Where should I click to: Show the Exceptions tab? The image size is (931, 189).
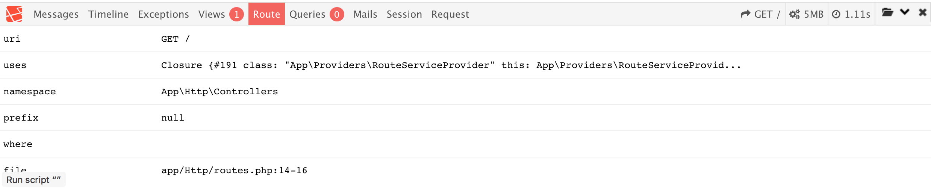click(163, 14)
